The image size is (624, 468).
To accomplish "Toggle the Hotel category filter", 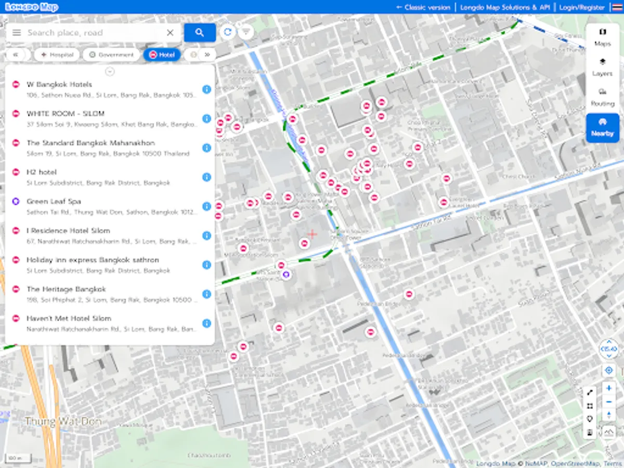I will pos(162,54).
